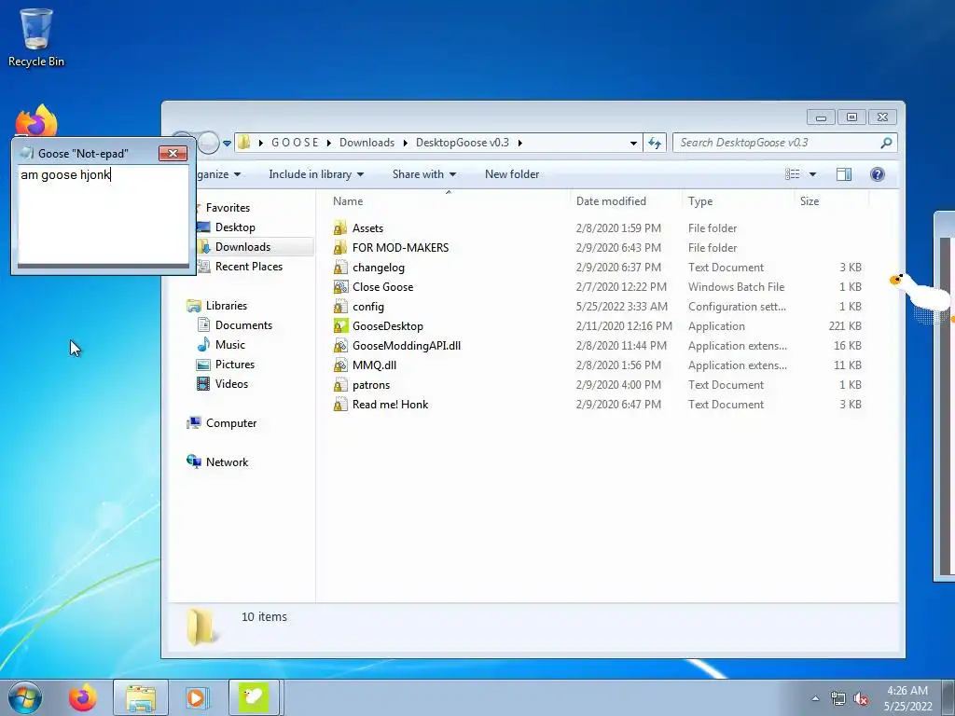Viewport: 955px width, 716px height.
Task: Click the search magnifier icon
Action: [x=886, y=143]
